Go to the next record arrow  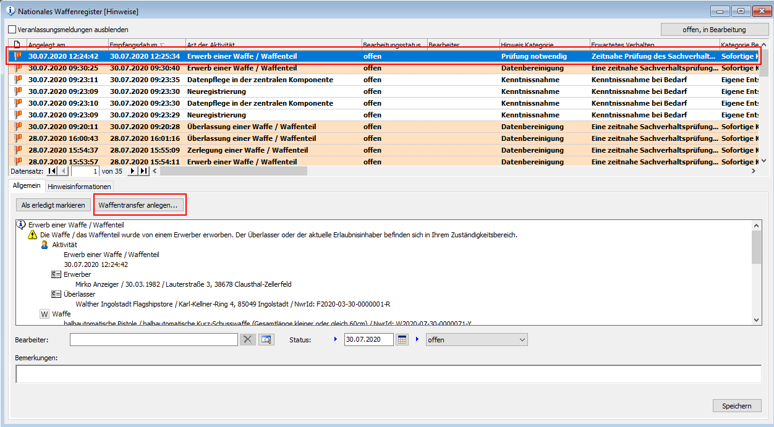pyautogui.click(x=132, y=171)
